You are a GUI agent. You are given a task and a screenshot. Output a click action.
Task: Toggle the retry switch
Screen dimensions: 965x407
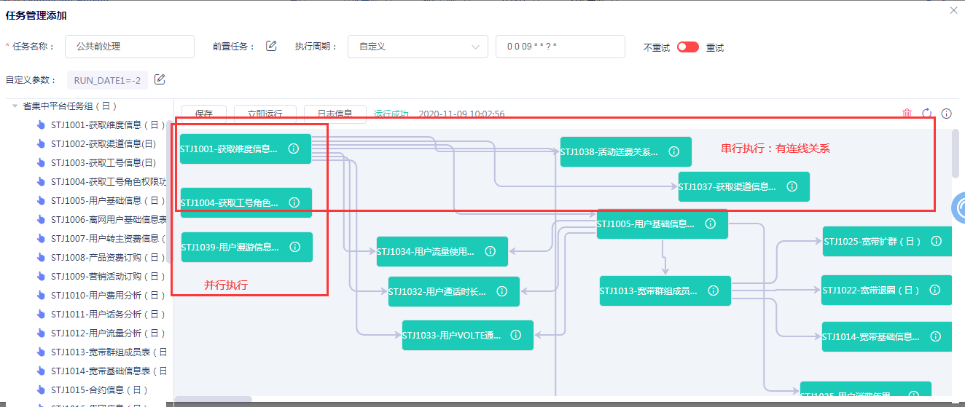[687, 47]
